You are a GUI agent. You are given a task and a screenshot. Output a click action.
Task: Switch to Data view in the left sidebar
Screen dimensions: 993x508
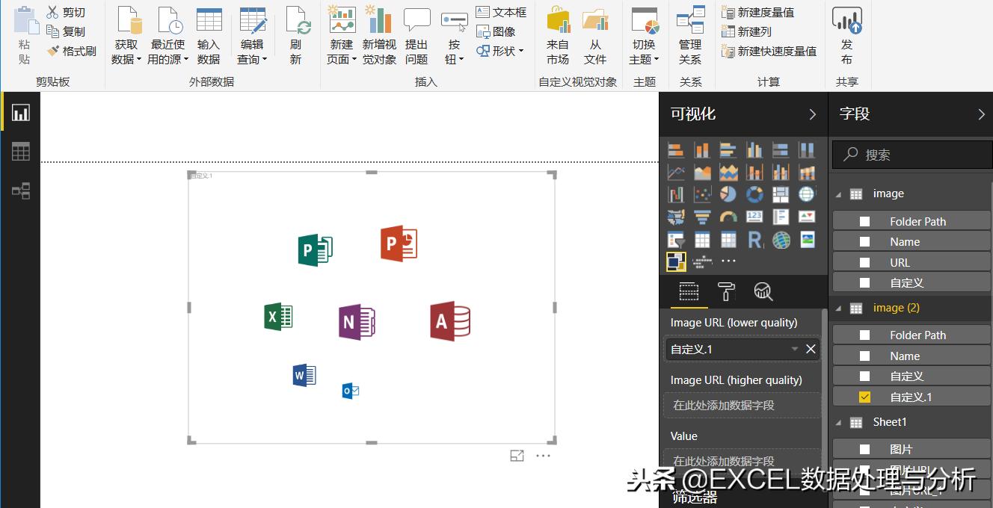pyautogui.click(x=20, y=152)
